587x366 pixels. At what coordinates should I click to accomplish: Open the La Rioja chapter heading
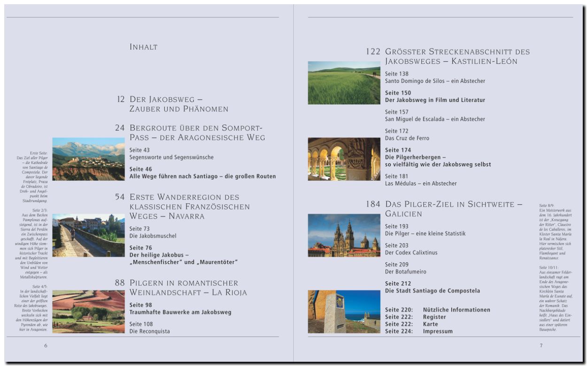click(x=188, y=288)
